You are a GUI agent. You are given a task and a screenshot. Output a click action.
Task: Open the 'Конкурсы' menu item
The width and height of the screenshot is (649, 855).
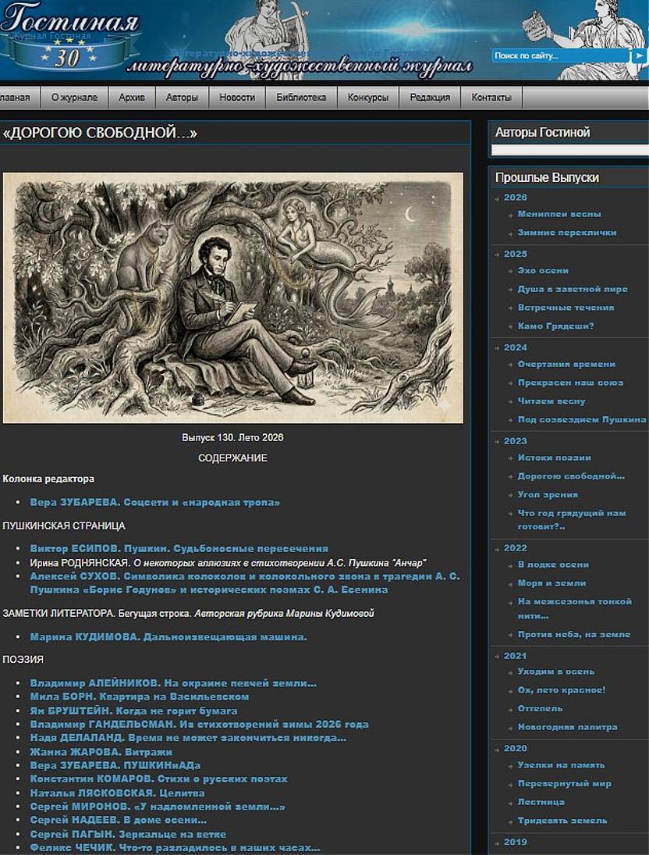[368, 98]
